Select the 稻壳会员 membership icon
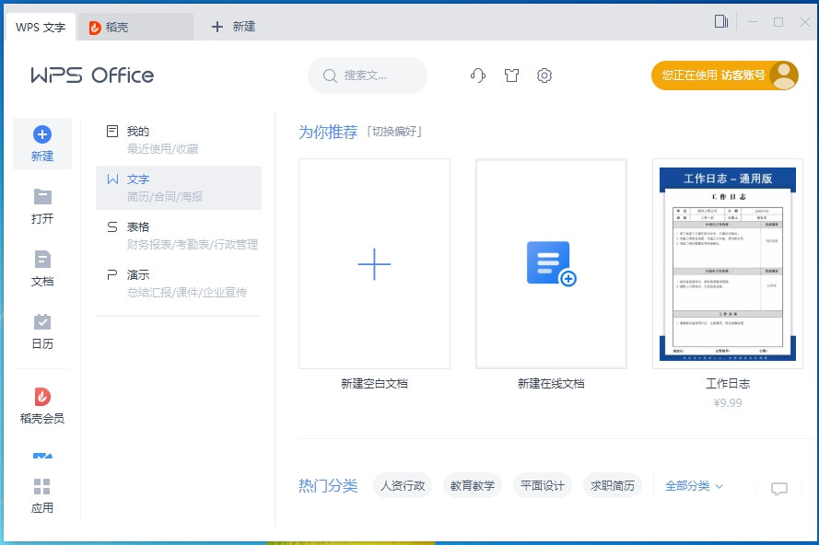 [x=42, y=403]
